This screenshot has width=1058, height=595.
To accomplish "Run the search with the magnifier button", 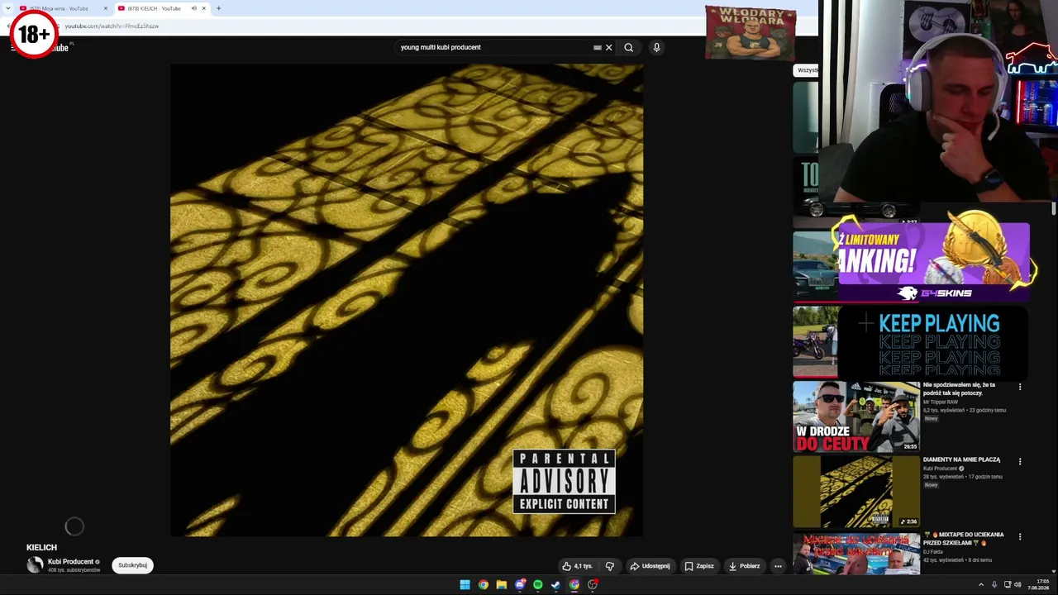I will point(629,47).
